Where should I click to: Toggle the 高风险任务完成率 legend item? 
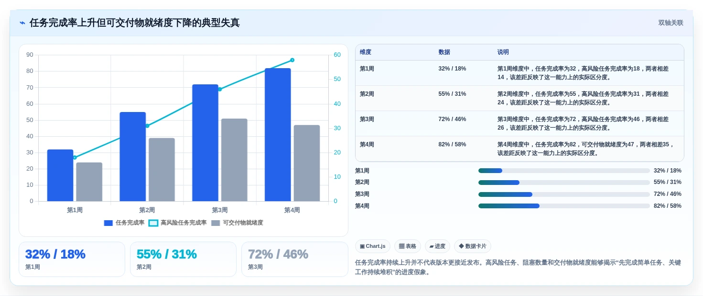click(178, 223)
